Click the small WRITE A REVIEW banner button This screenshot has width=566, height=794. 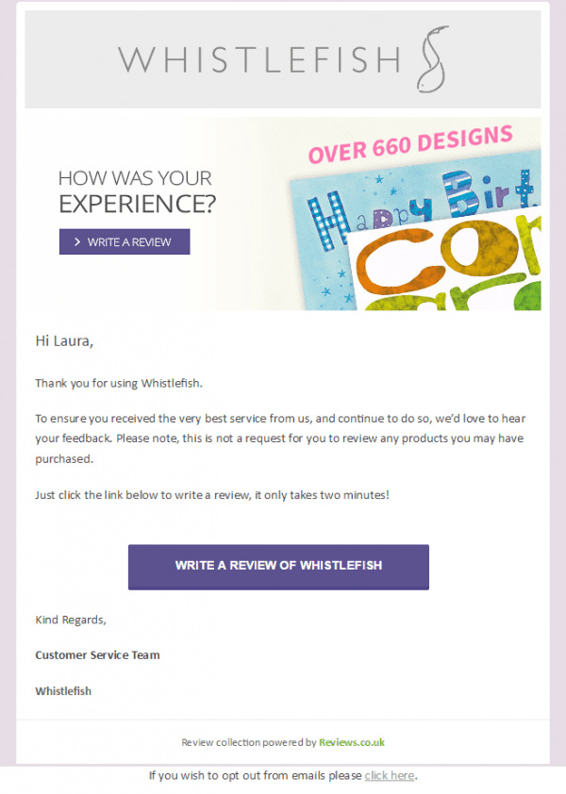pyautogui.click(x=125, y=241)
